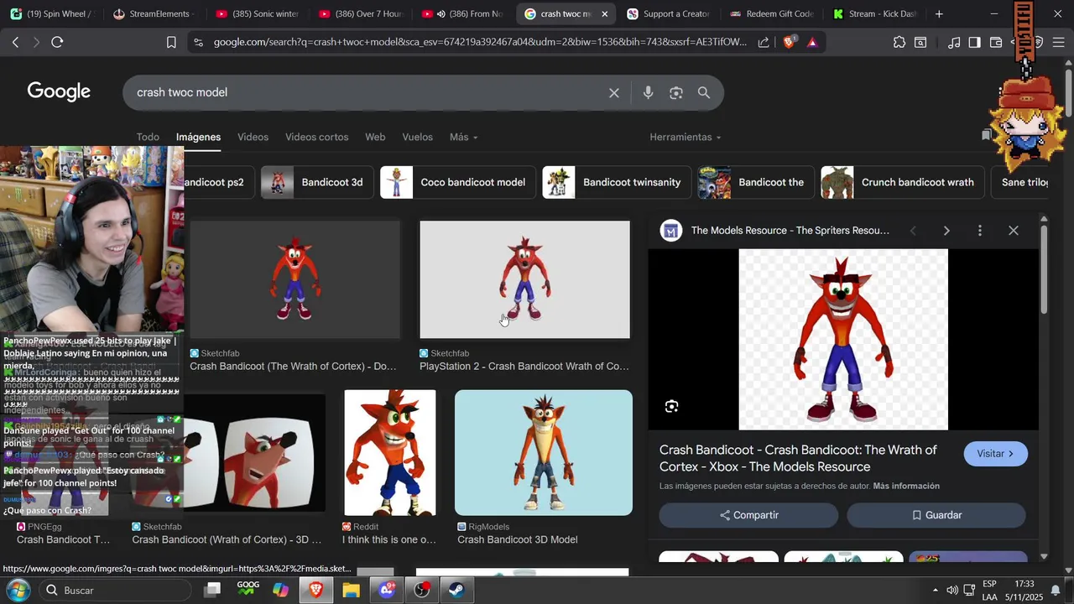The width and height of the screenshot is (1074, 604).
Task: Submit search with the magnifying glass icon
Action: 704,93
